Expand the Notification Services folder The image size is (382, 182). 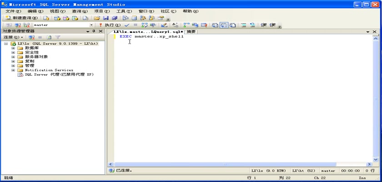(x=13, y=70)
